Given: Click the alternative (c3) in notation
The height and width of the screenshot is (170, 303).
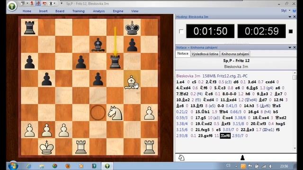Looking at the screenshot, I should pos(229,82).
